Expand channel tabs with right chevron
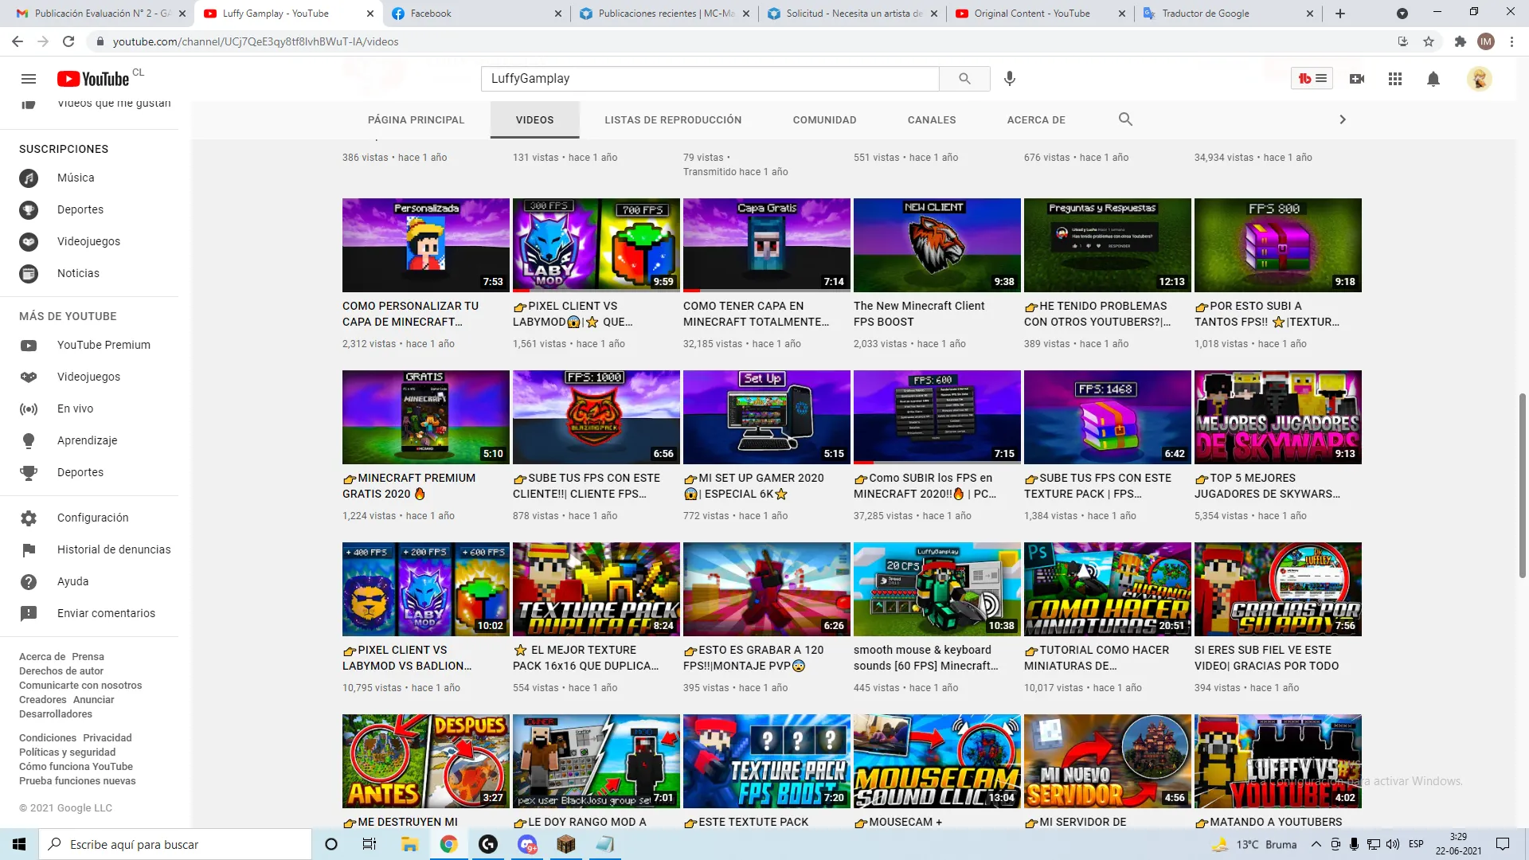The width and height of the screenshot is (1529, 860). [1343, 119]
